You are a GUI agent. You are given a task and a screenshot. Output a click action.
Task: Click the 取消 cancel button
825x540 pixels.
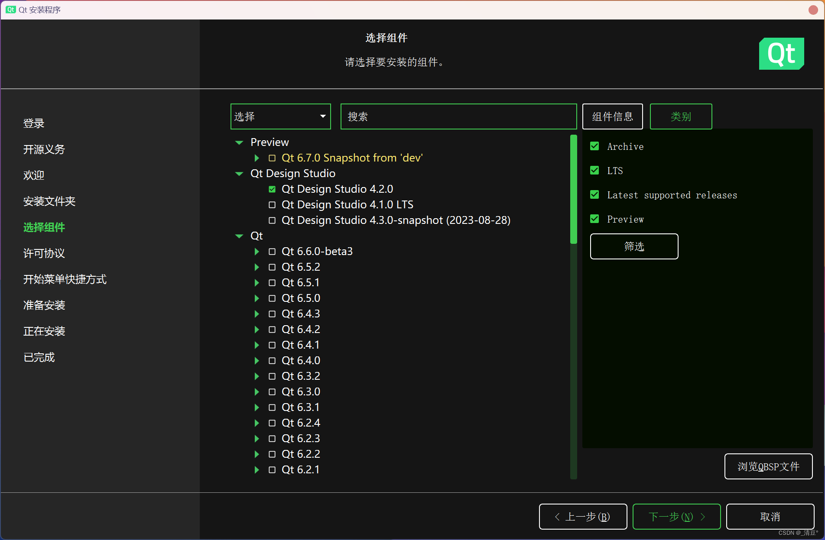tap(770, 517)
